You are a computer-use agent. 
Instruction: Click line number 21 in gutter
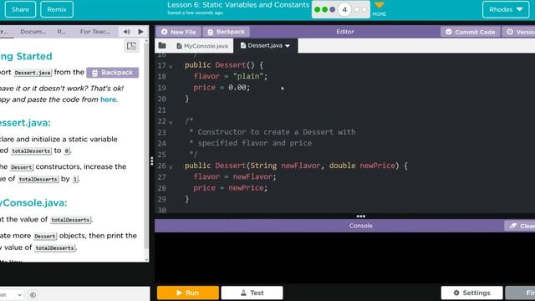[x=161, y=110]
